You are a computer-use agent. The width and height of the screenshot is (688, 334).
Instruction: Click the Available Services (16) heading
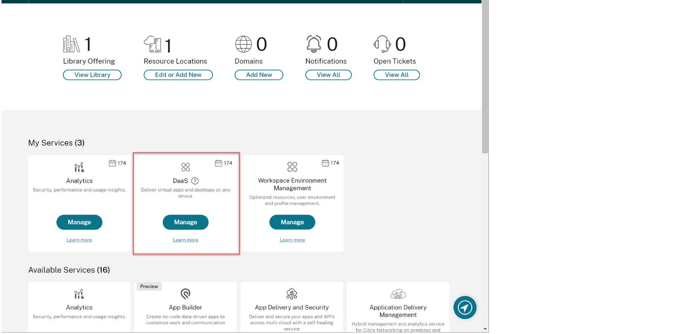click(x=69, y=270)
